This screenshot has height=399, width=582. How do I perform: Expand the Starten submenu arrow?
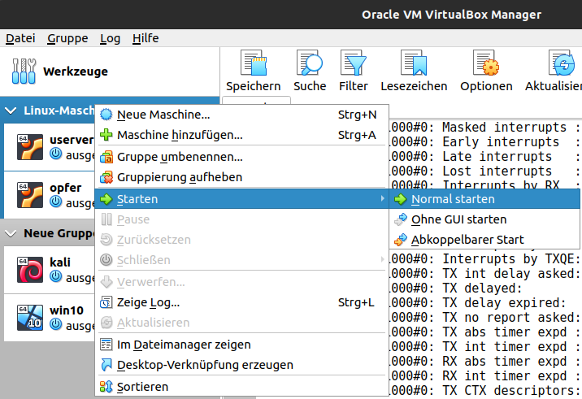click(x=382, y=198)
